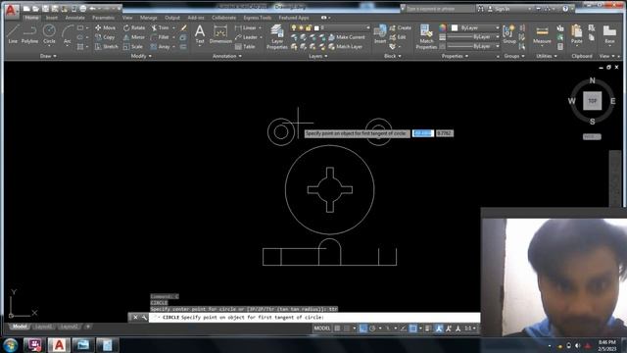
Task: Click Sign In
Action: tap(499, 9)
